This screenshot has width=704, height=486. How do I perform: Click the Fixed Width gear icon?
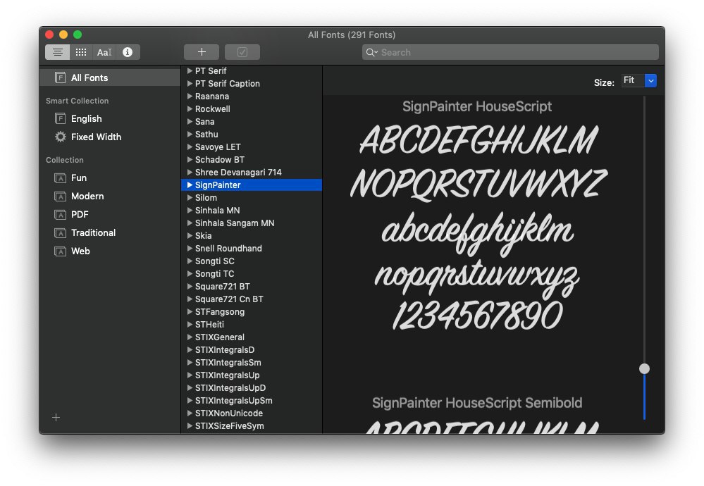[60, 137]
